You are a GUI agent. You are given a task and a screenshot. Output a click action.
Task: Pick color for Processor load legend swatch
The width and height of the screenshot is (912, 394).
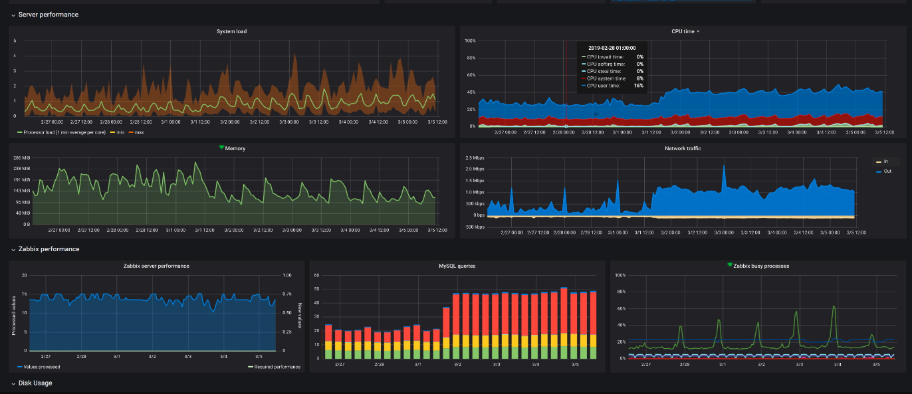(x=20, y=132)
